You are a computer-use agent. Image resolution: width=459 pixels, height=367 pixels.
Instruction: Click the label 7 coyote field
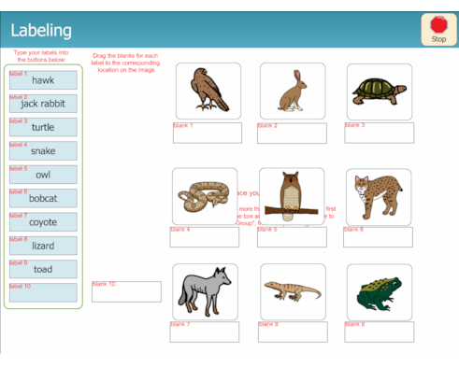pyautogui.click(x=43, y=221)
